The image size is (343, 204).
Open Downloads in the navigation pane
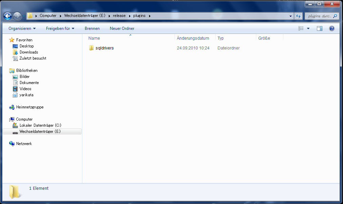[28, 52]
